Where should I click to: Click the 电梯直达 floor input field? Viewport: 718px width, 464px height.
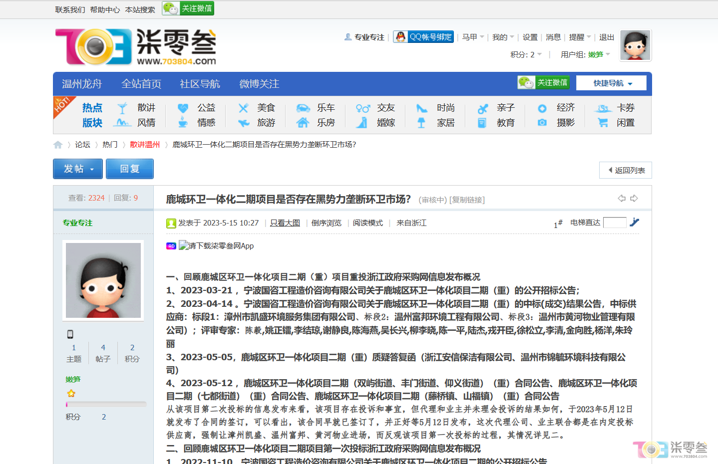[615, 223]
